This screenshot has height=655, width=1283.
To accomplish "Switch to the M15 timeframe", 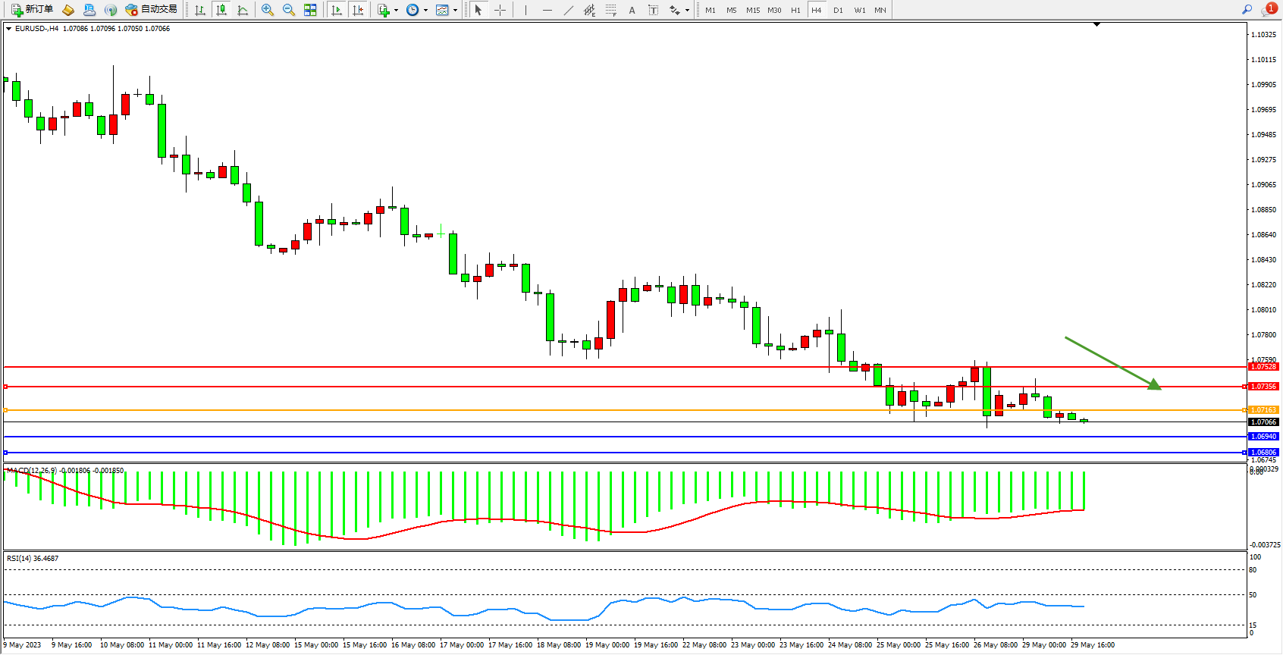I will pyautogui.click(x=752, y=10).
